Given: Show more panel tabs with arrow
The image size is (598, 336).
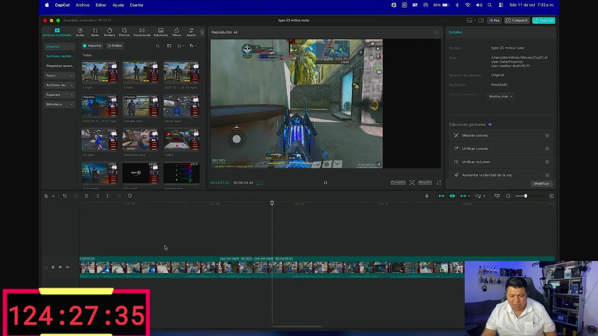Looking at the screenshot, I should pyautogui.click(x=202, y=32).
